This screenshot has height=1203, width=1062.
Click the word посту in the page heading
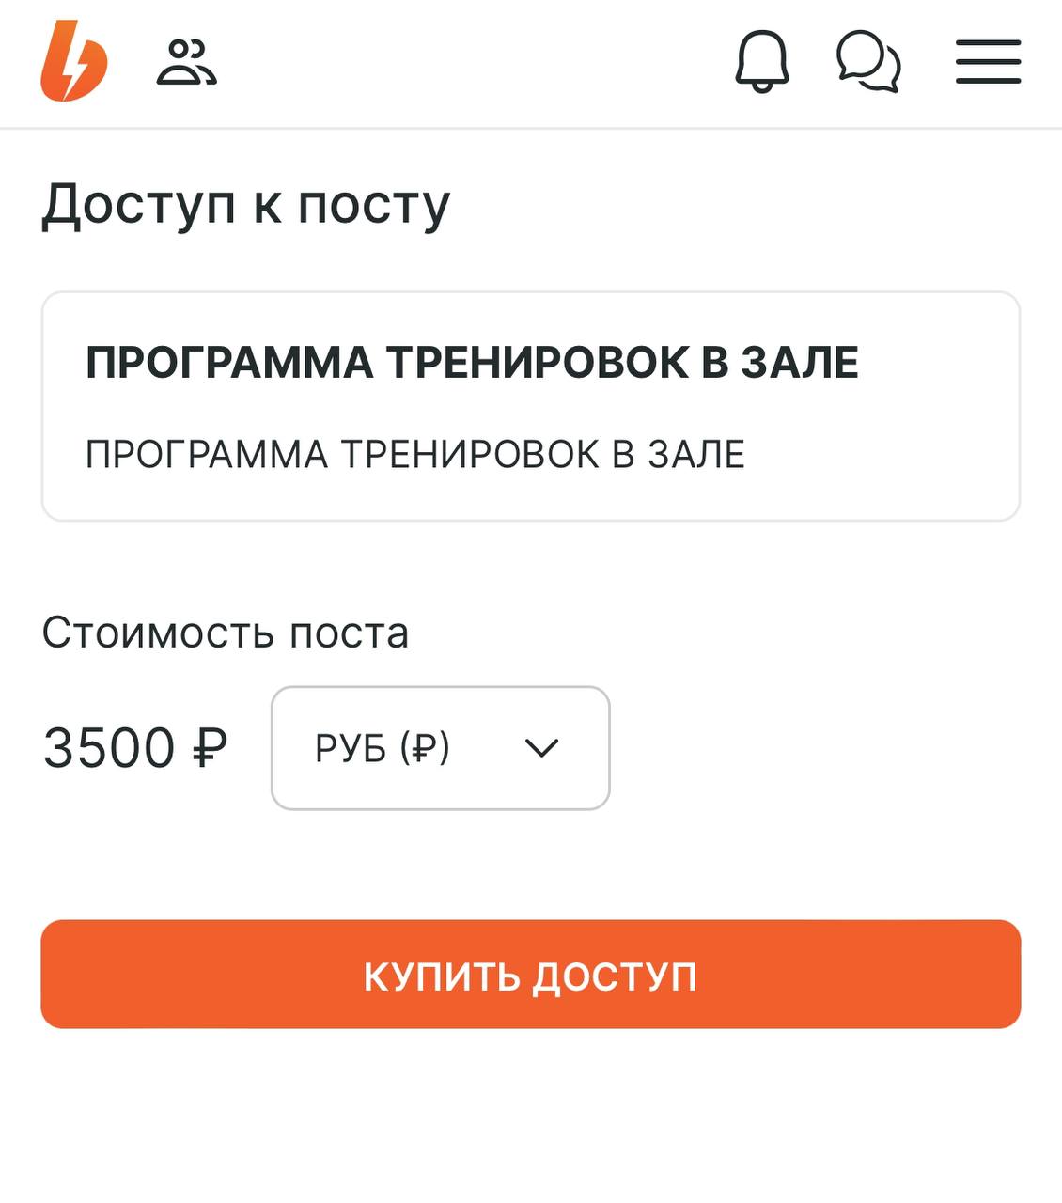click(374, 204)
